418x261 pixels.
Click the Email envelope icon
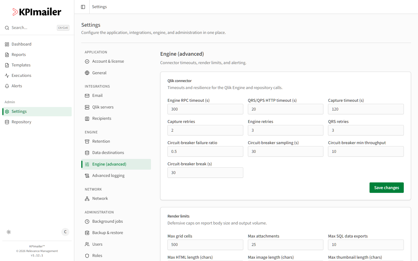point(87,96)
